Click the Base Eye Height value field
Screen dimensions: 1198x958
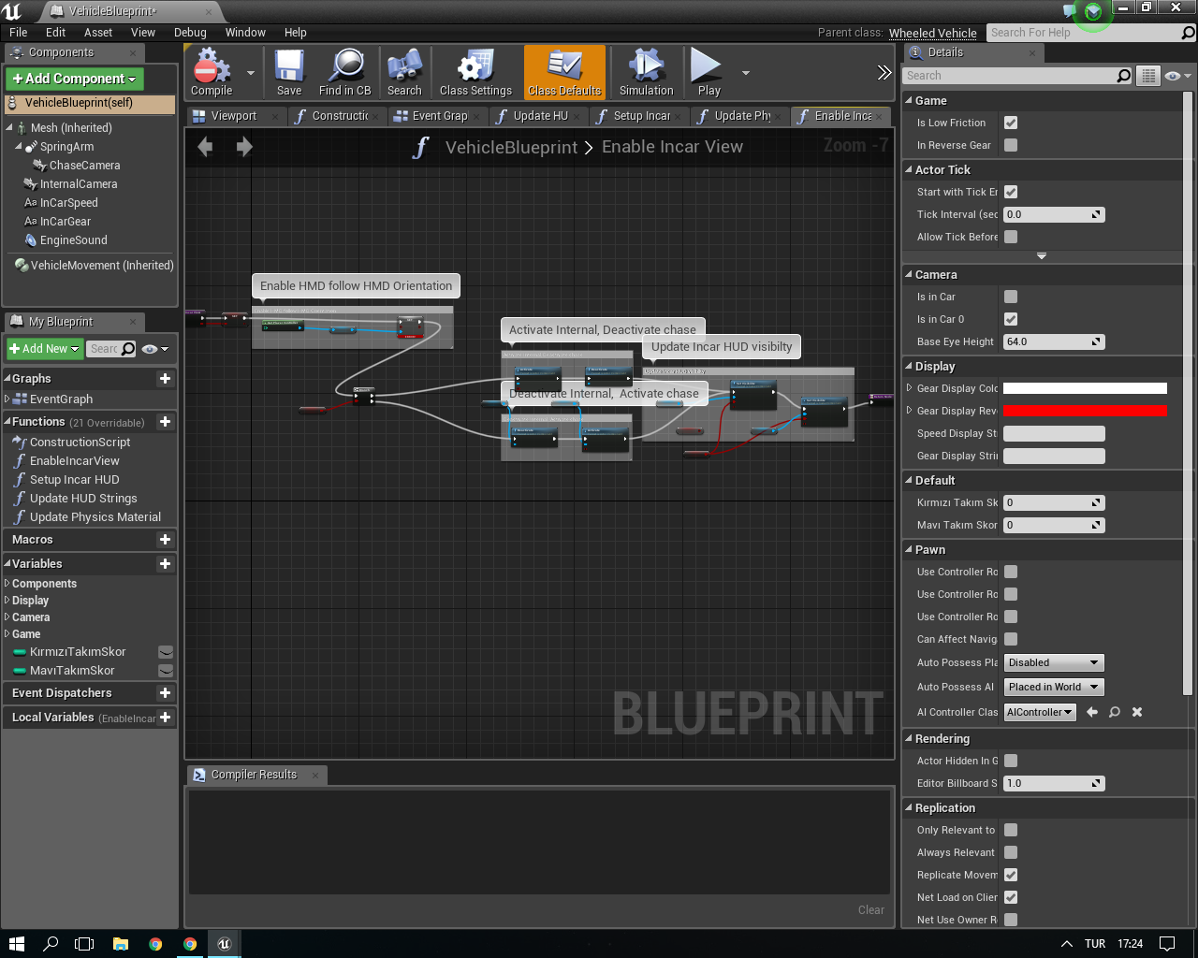[x=1054, y=341]
